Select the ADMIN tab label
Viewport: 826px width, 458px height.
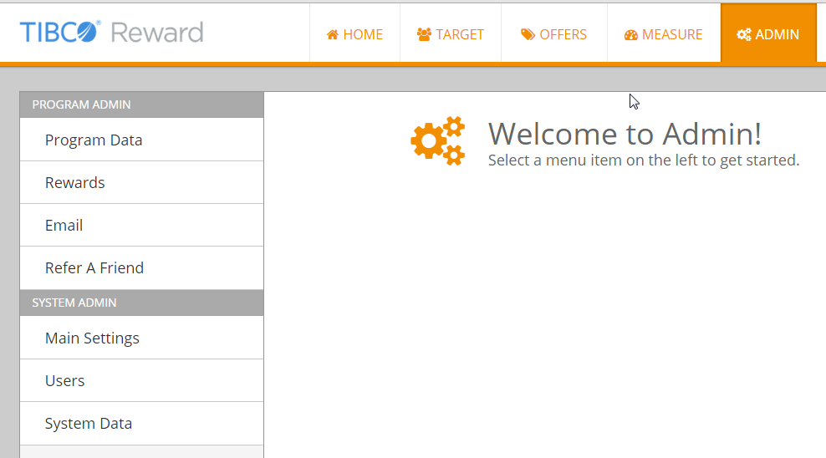[777, 35]
